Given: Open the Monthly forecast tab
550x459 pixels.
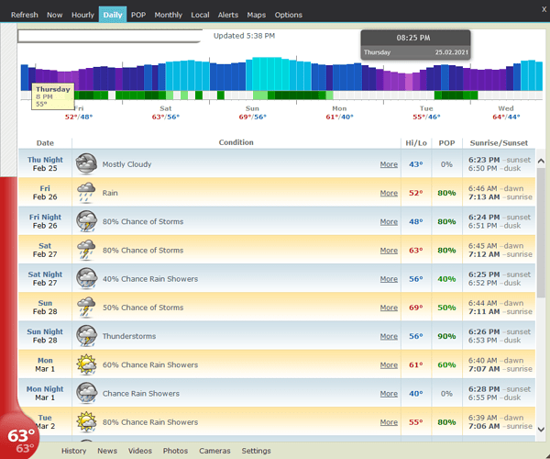Looking at the screenshot, I should click(168, 15).
